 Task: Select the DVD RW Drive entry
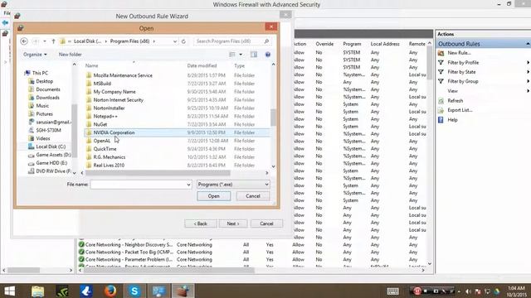click(53, 171)
